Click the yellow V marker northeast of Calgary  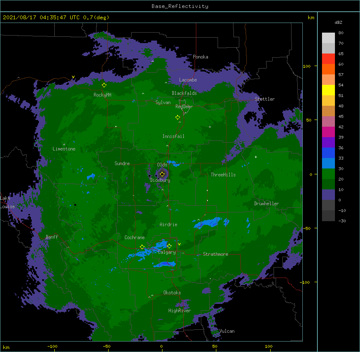click(179, 244)
